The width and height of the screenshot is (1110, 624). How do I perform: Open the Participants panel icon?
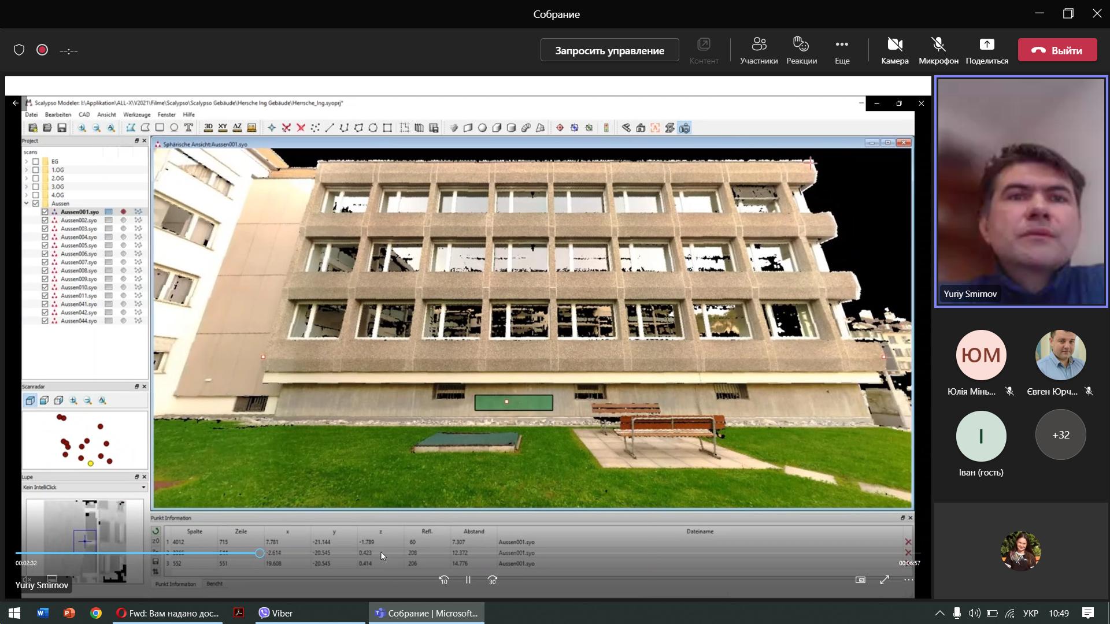point(758,50)
